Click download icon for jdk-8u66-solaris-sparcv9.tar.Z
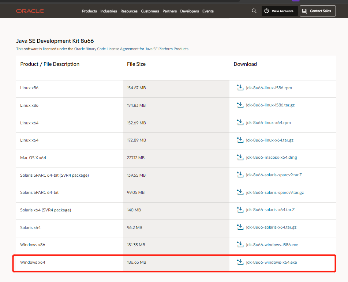Viewport: 348px width, 282px height. [240, 175]
